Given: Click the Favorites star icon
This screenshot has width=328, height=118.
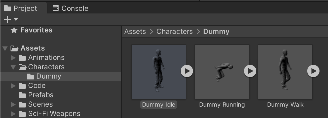Looking at the screenshot, I should click(14, 30).
